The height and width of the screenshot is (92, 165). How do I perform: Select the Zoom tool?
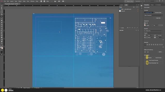coord(2,44)
